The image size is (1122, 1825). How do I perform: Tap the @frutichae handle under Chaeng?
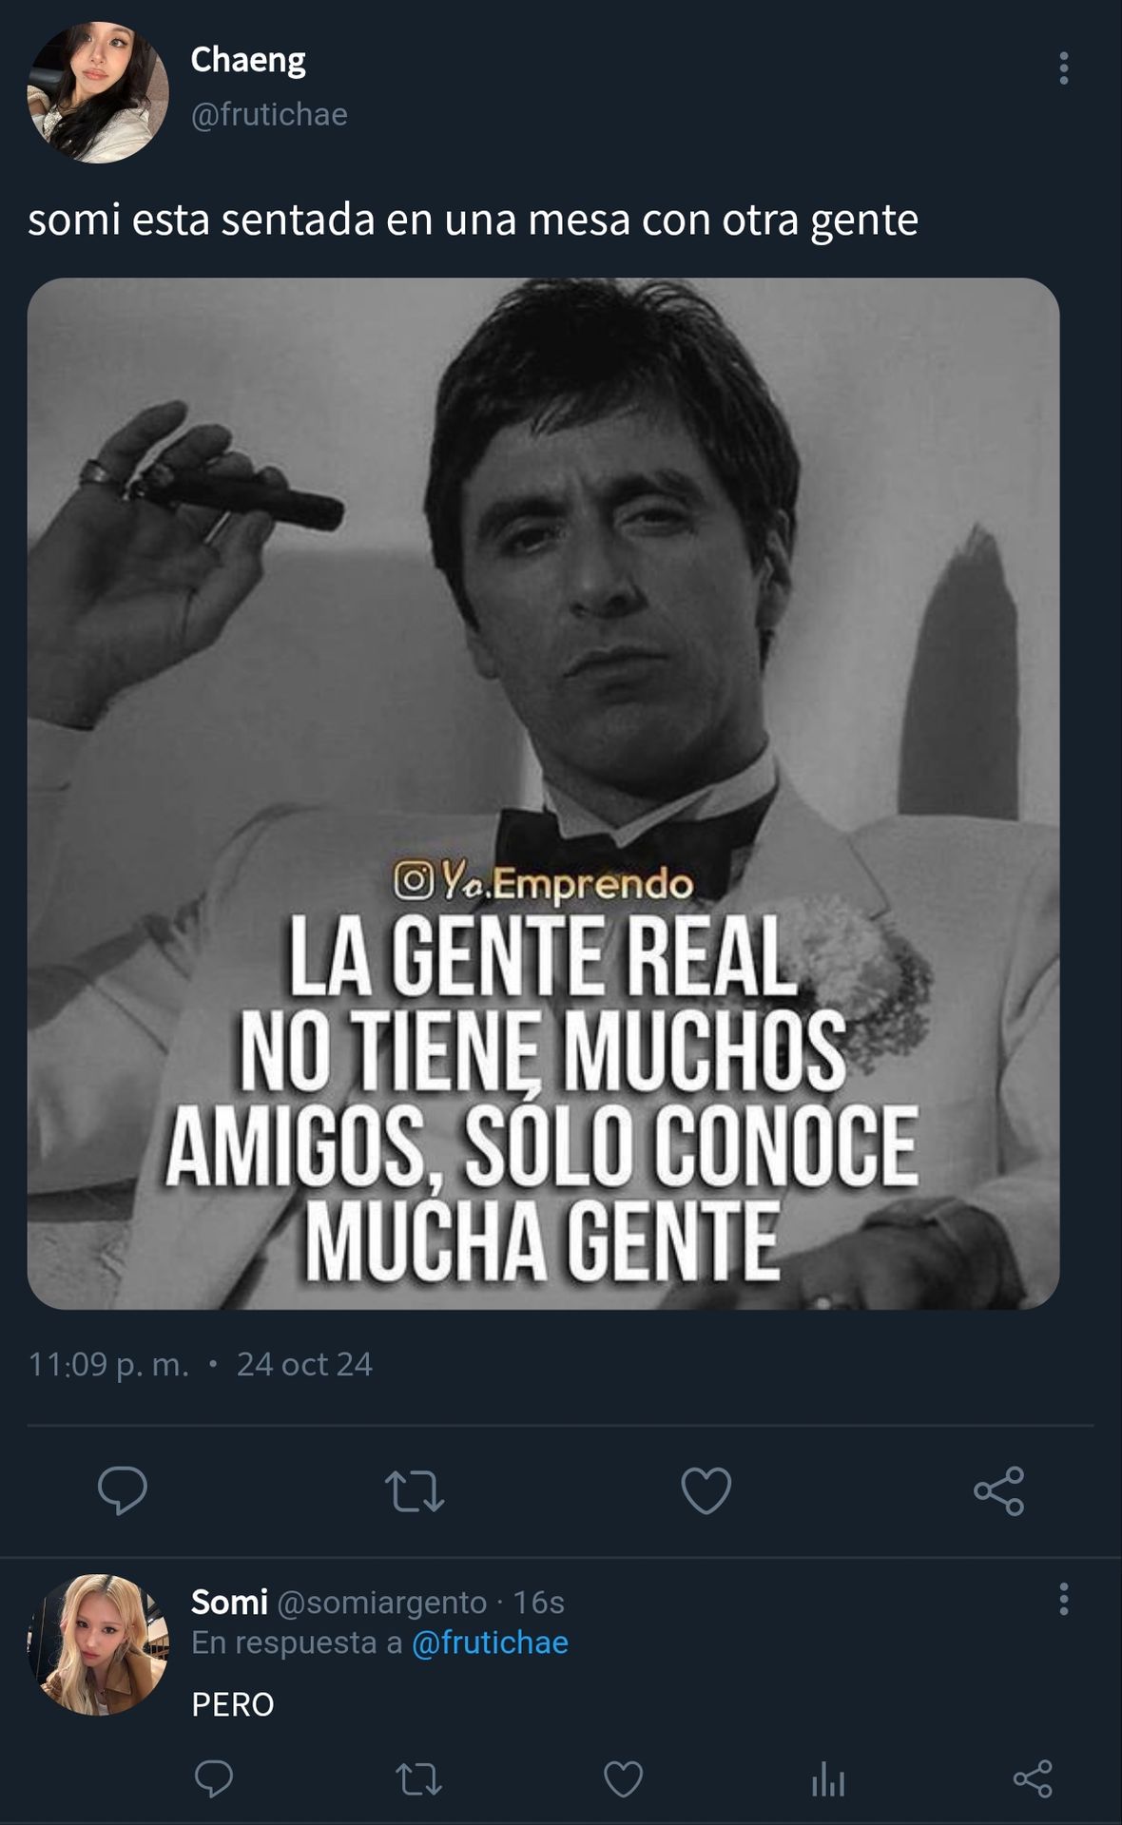(x=269, y=114)
